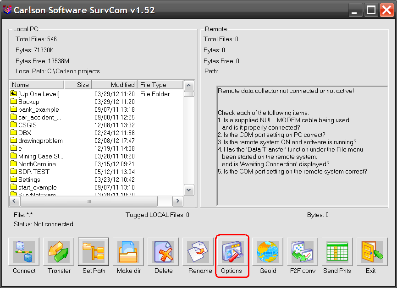397x288 pixels.
Task: Select the DBX folder
Action: [21, 133]
